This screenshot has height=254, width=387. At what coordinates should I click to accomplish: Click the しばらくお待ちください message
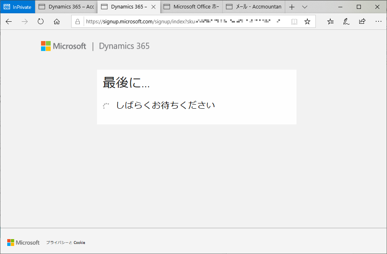[x=166, y=105]
